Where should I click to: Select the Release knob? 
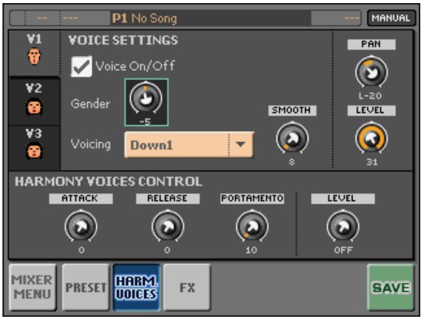coord(168,226)
